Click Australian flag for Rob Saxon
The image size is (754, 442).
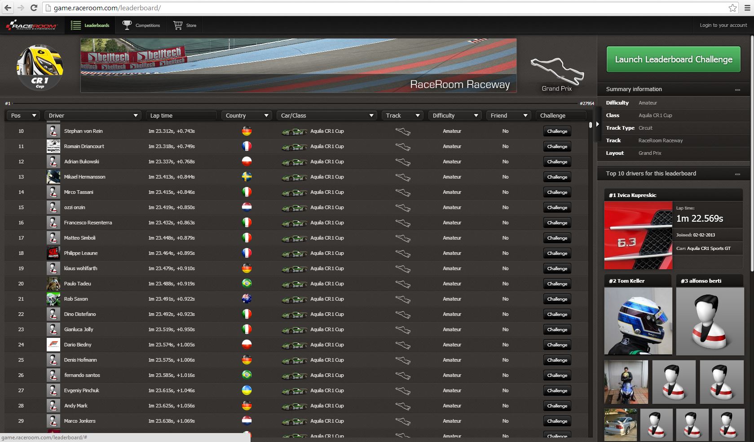(x=247, y=299)
